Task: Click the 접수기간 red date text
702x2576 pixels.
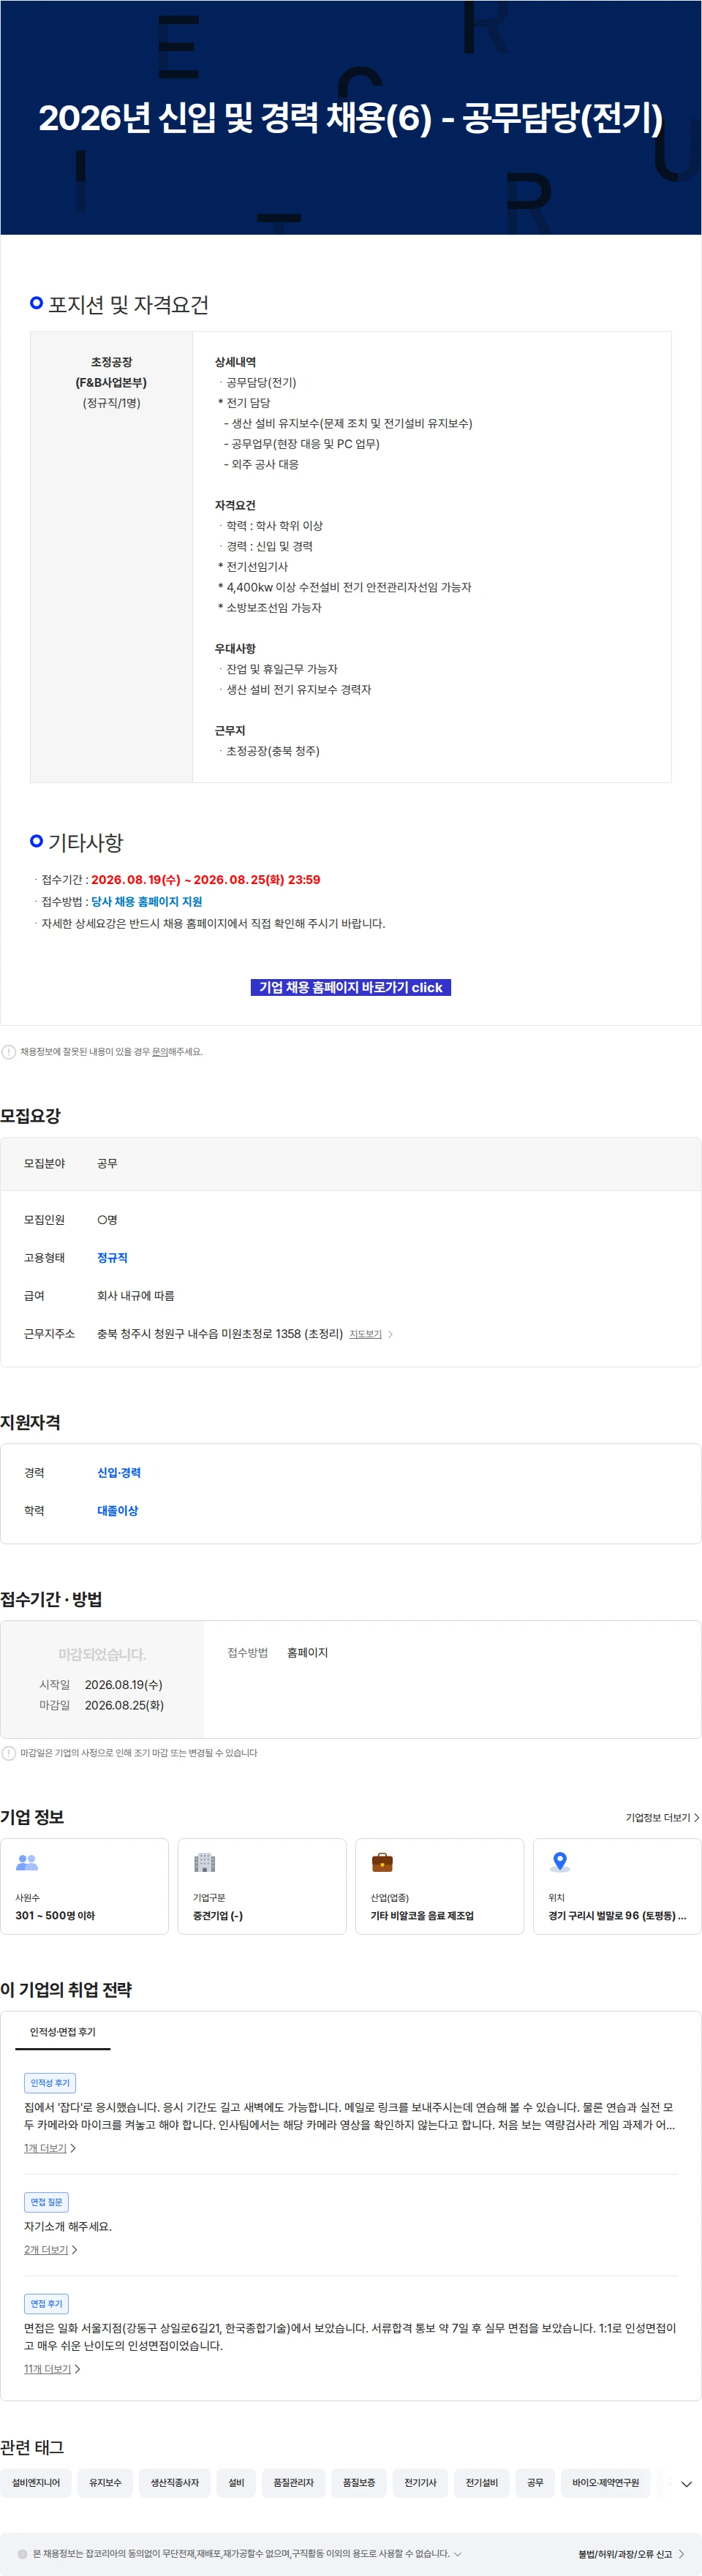Action: tap(206, 880)
